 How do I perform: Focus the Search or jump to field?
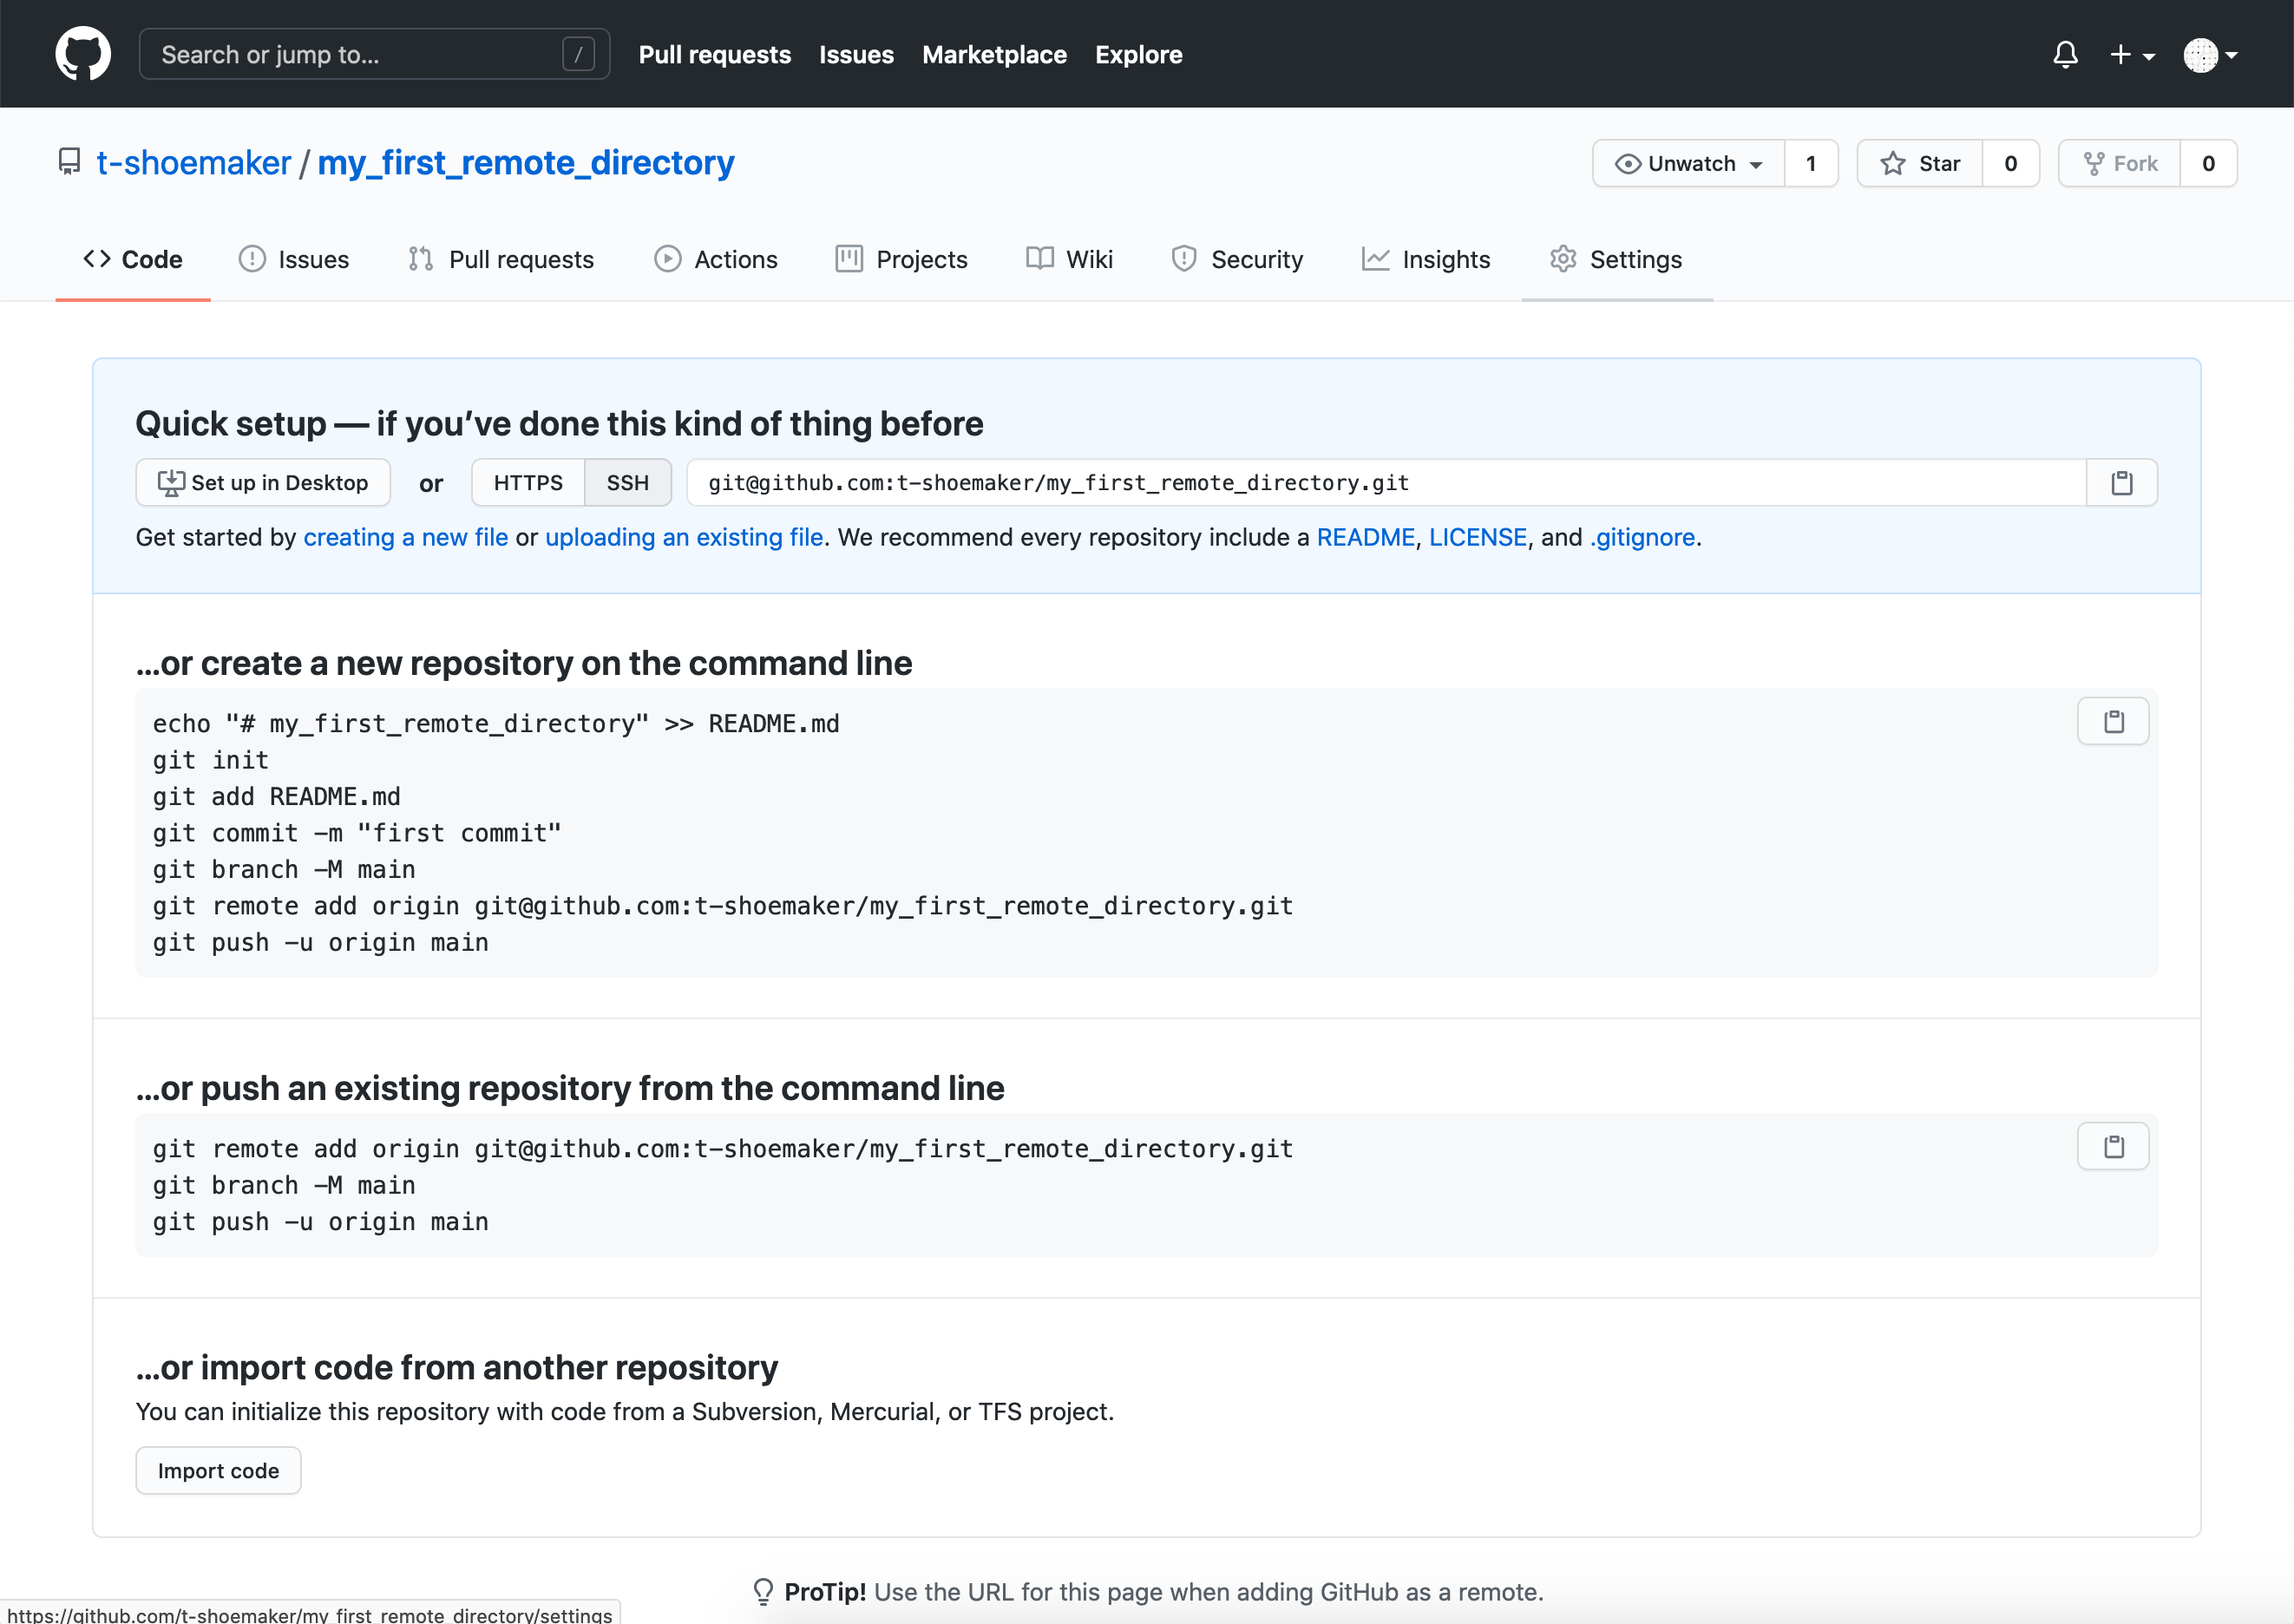(374, 54)
